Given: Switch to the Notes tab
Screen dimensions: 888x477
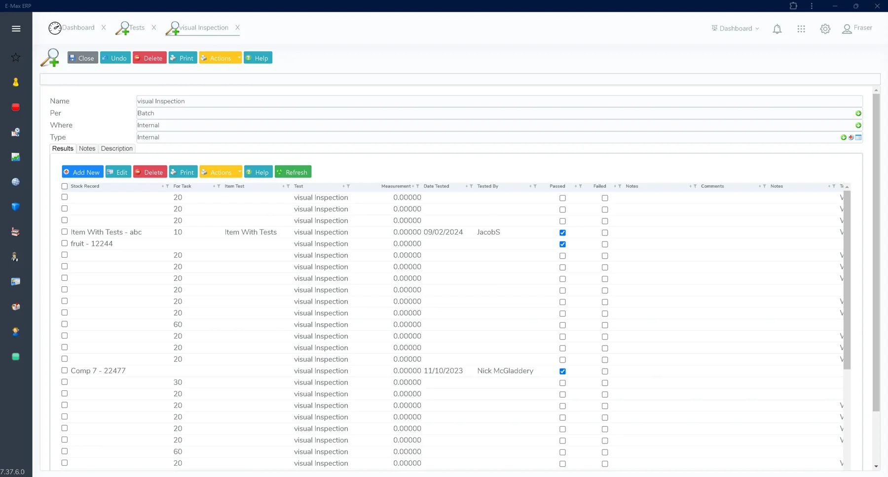Looking at the screenshot, I should [x=87, y=148].
